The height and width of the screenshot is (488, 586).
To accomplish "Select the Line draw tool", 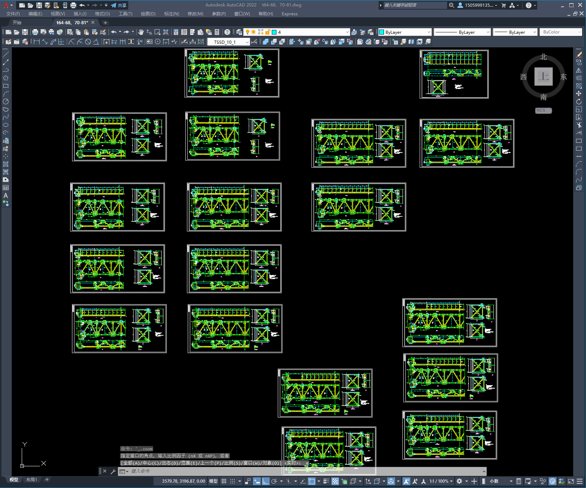I will pos(6,54).
